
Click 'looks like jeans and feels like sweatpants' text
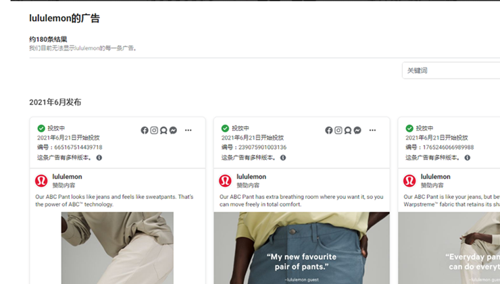124,197
